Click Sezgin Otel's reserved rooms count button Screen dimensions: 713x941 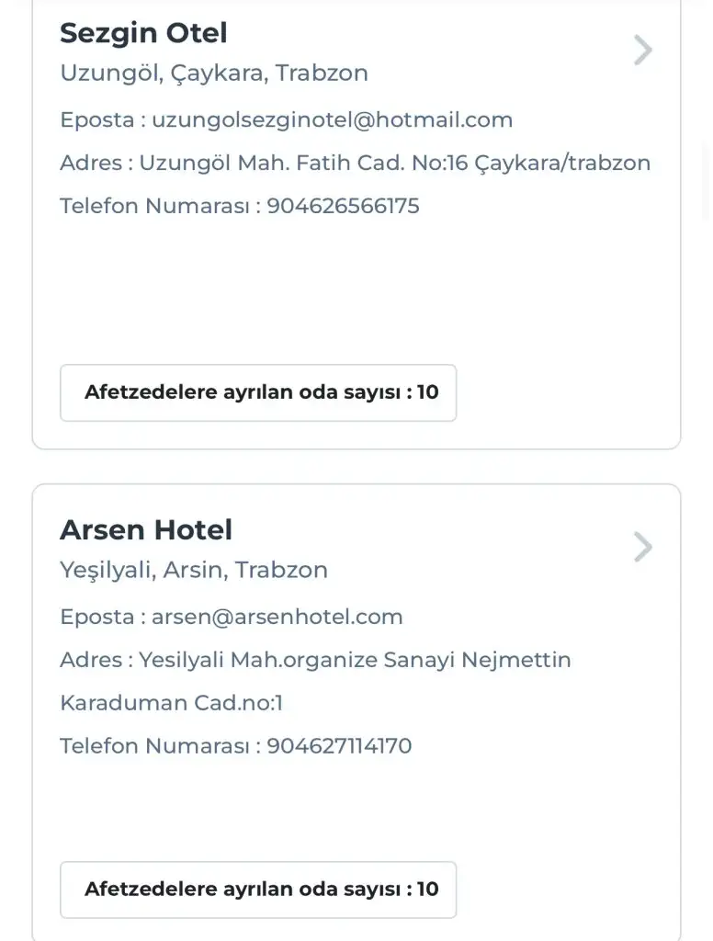pyautogui.click(x=258, y=393)
